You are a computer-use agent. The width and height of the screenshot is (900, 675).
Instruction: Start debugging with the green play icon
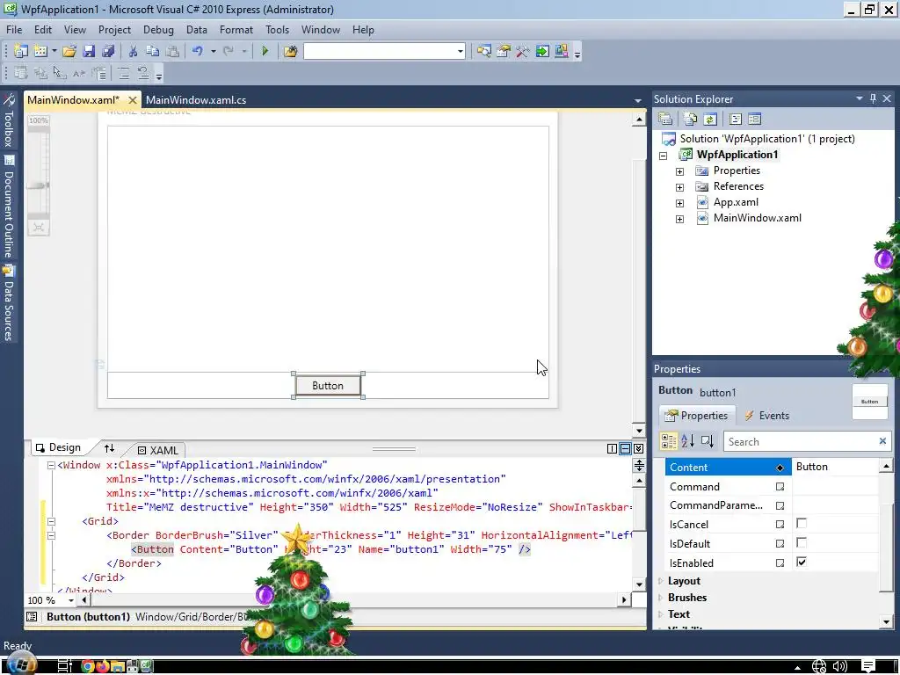click(x=265, y=51)
